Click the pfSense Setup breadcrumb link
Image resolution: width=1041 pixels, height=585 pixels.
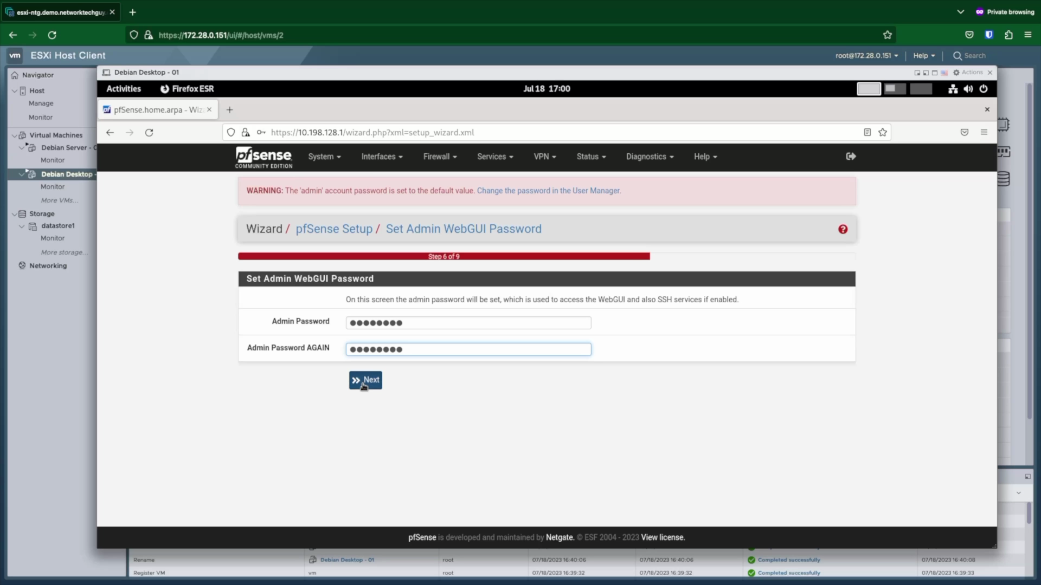334,229
